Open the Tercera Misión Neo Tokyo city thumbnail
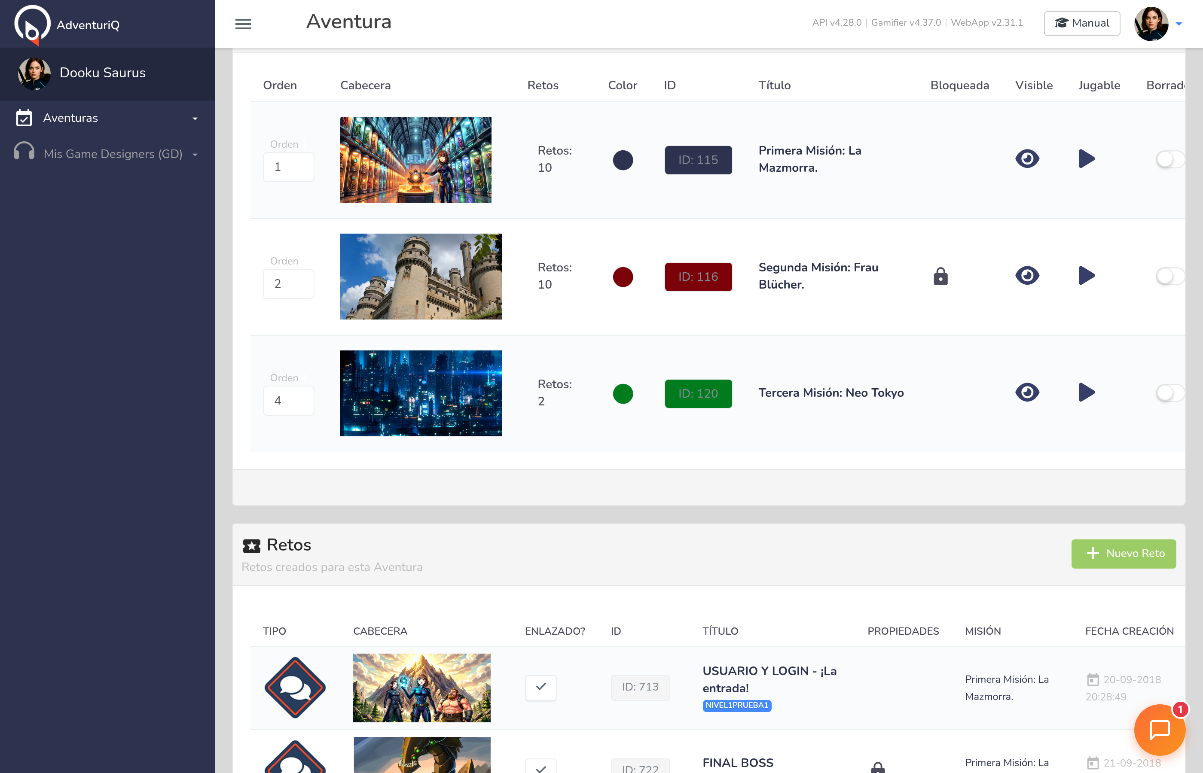The image size is (1203, 773). 421,393
